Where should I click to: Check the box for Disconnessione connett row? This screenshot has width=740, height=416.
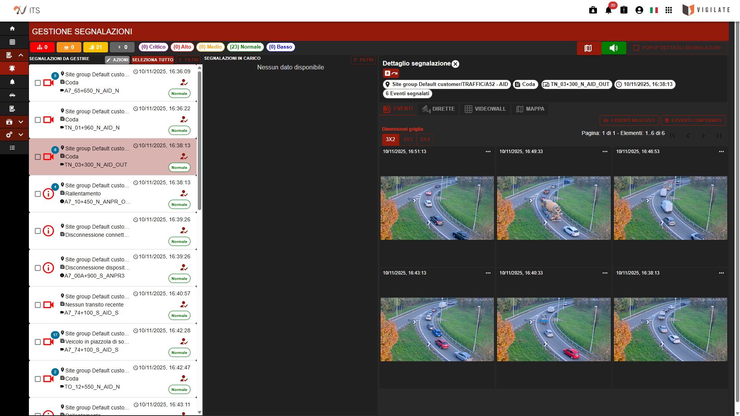[x=38, y=231]
